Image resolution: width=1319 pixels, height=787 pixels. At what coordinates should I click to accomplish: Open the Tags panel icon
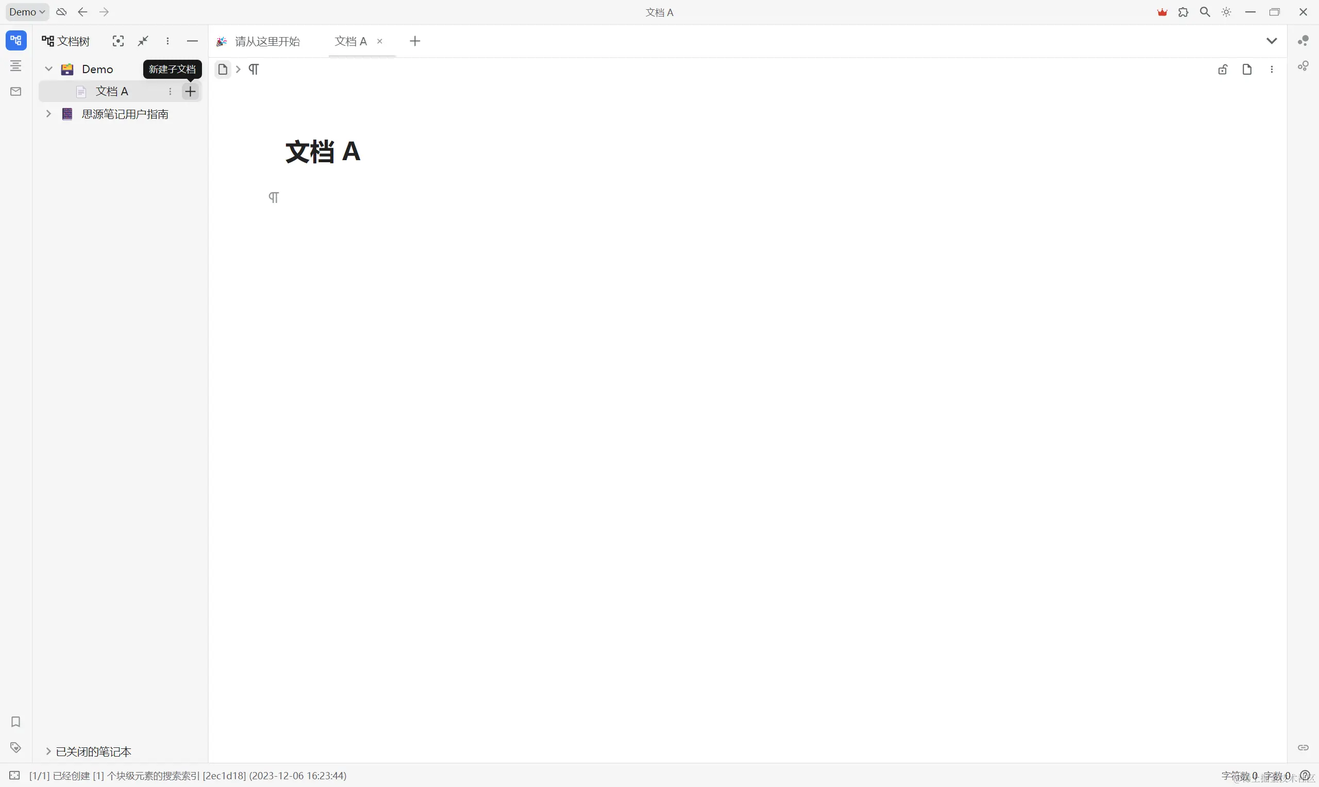(16, 747)
